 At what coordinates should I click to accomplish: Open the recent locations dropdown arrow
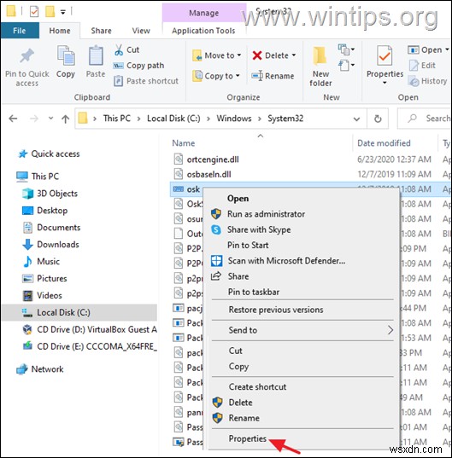coord(50,119)
